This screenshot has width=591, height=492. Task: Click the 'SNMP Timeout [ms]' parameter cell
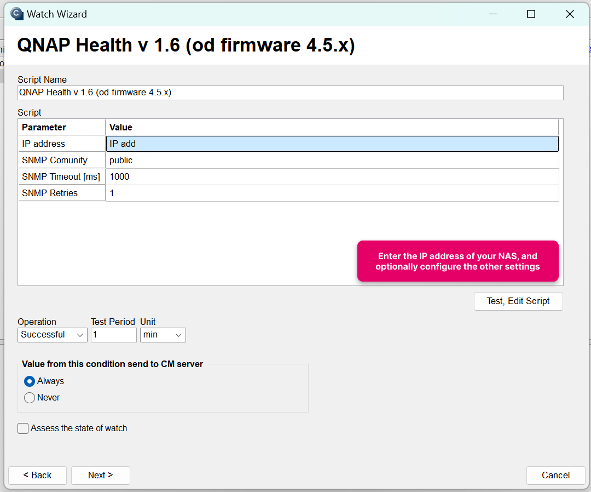click(62, 176)
